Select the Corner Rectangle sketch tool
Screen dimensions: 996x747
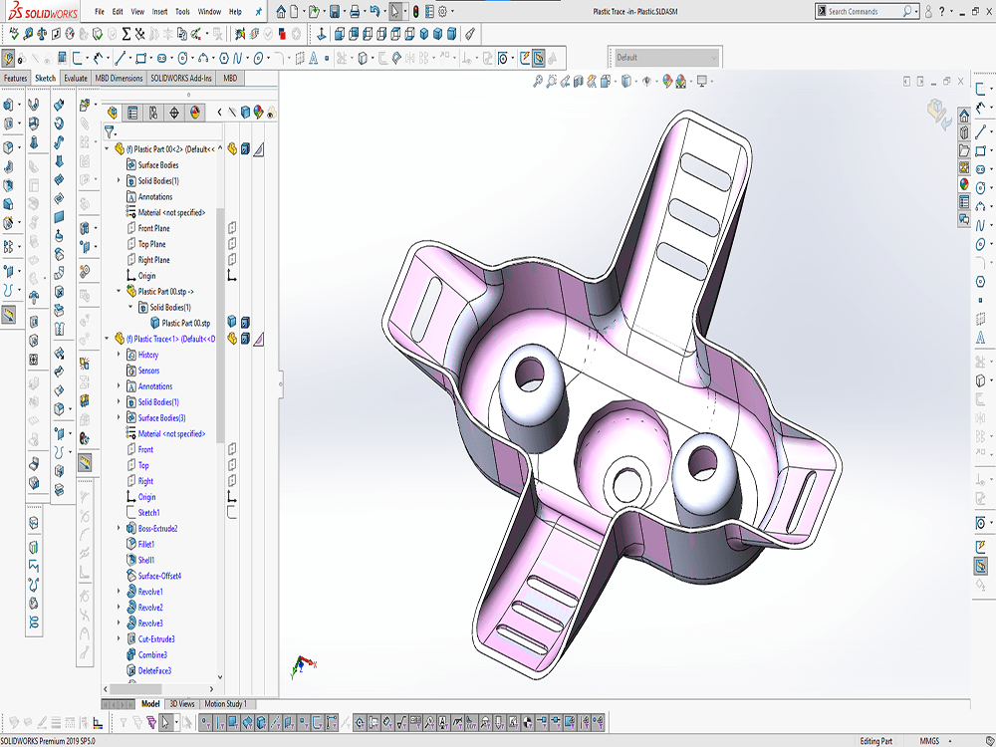[141, 59]
